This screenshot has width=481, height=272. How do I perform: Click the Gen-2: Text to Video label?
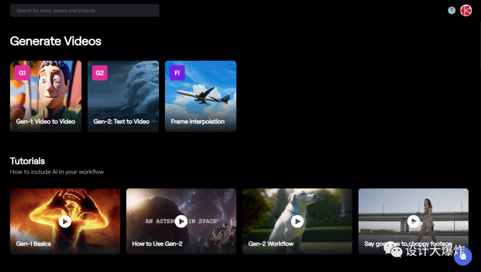pyautogui.click(x=122, y=122)
